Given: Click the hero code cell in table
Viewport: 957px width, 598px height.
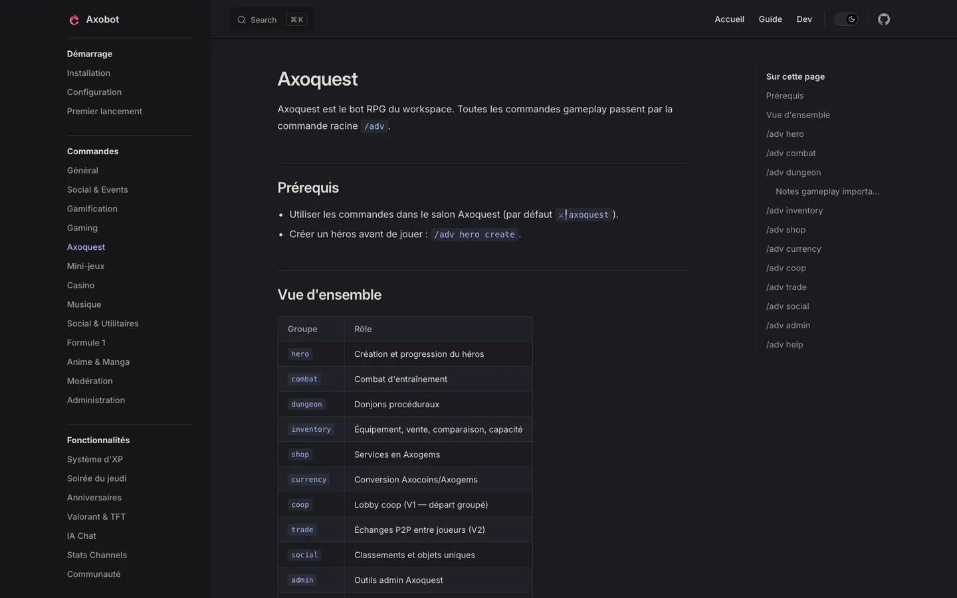Looking at the screenshot, I should [300, 354].
